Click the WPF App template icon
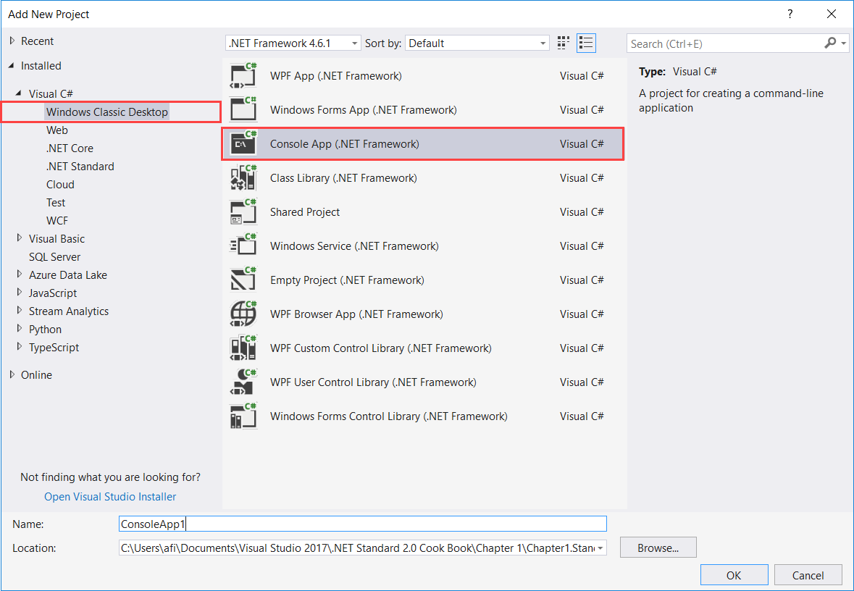 [243, 76]
